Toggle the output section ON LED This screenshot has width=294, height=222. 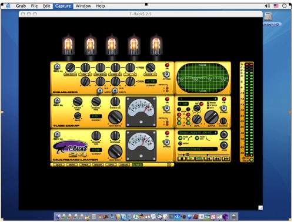click(224, 99)
